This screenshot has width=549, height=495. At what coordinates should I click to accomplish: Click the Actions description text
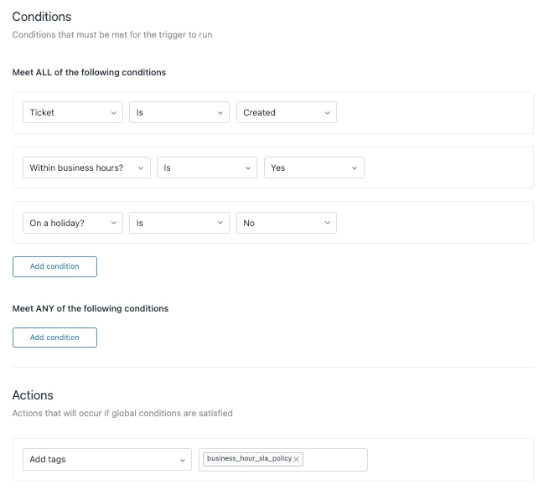tap(122, 413)
